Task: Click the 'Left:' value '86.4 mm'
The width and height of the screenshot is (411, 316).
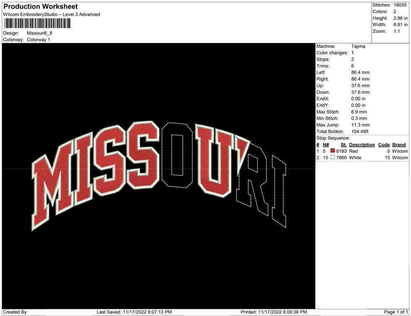Action: [360, 72]
